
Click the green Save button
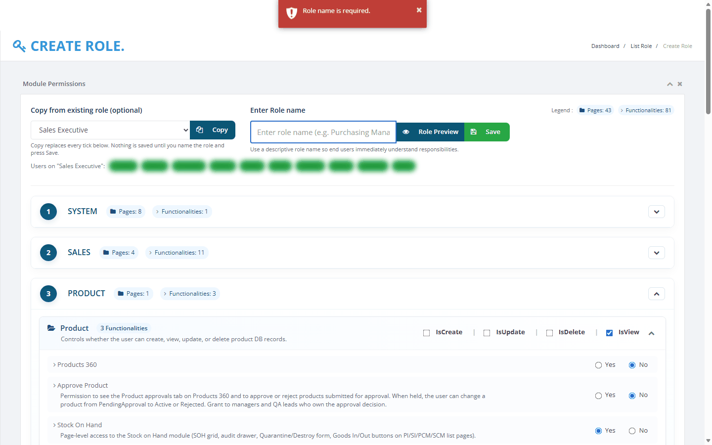[x=487, y=132]
